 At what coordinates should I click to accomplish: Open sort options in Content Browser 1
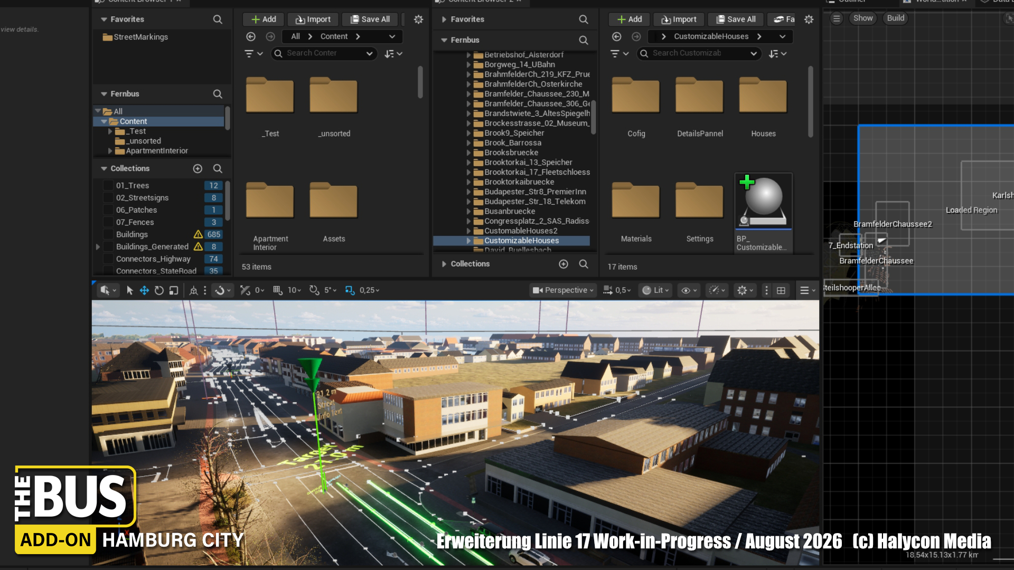[x=393, y=53]
